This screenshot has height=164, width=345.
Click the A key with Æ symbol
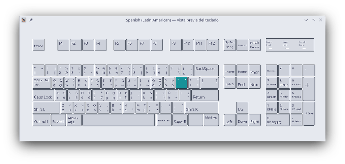coord(61,95)
